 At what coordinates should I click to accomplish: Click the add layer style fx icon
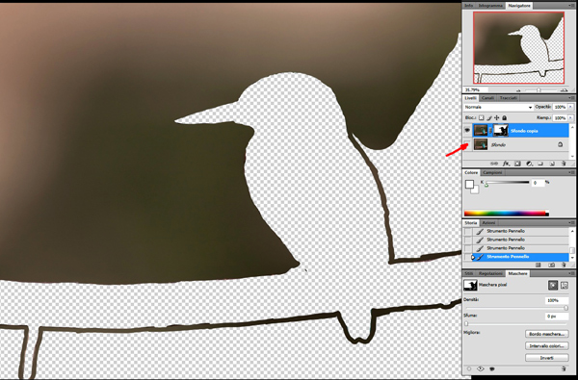(507, 164)
